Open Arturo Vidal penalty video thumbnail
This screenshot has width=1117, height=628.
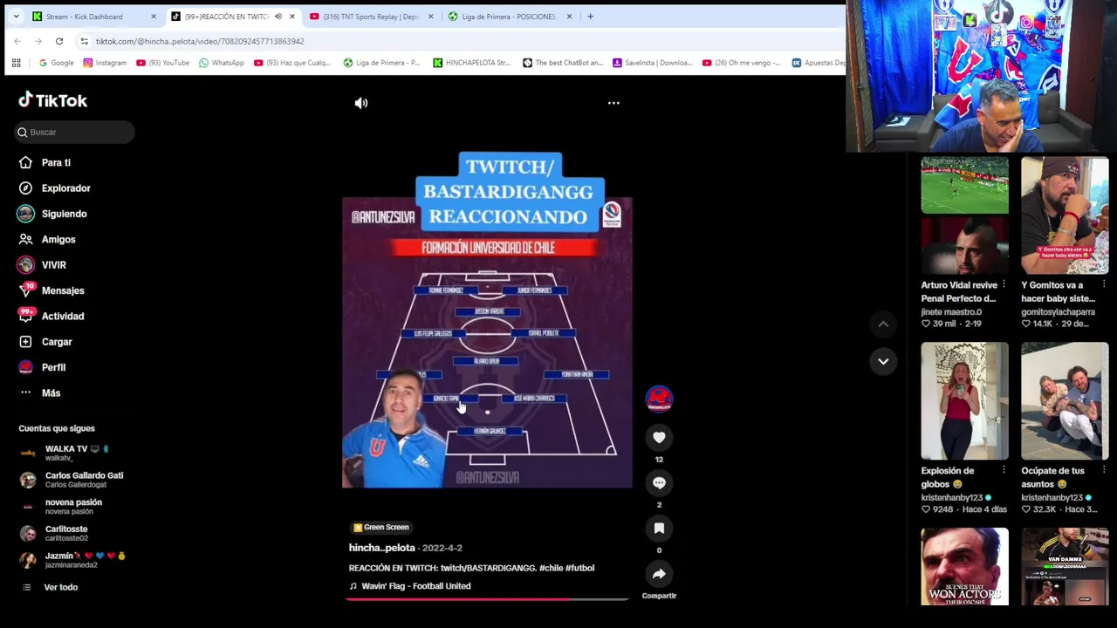pyautogui.click(x=964, y=215)
